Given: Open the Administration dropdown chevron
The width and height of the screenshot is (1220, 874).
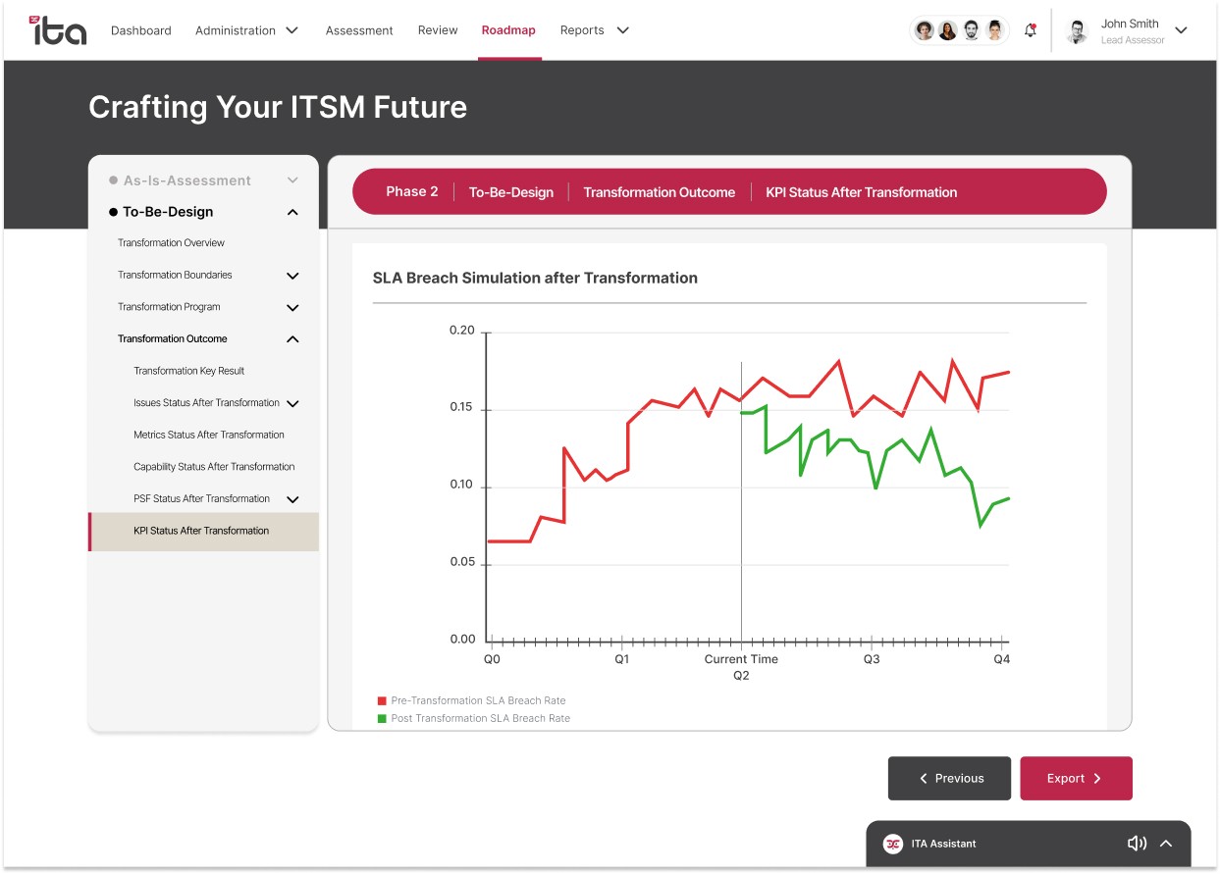Looking at the screenshot, I should click(292, 30).
